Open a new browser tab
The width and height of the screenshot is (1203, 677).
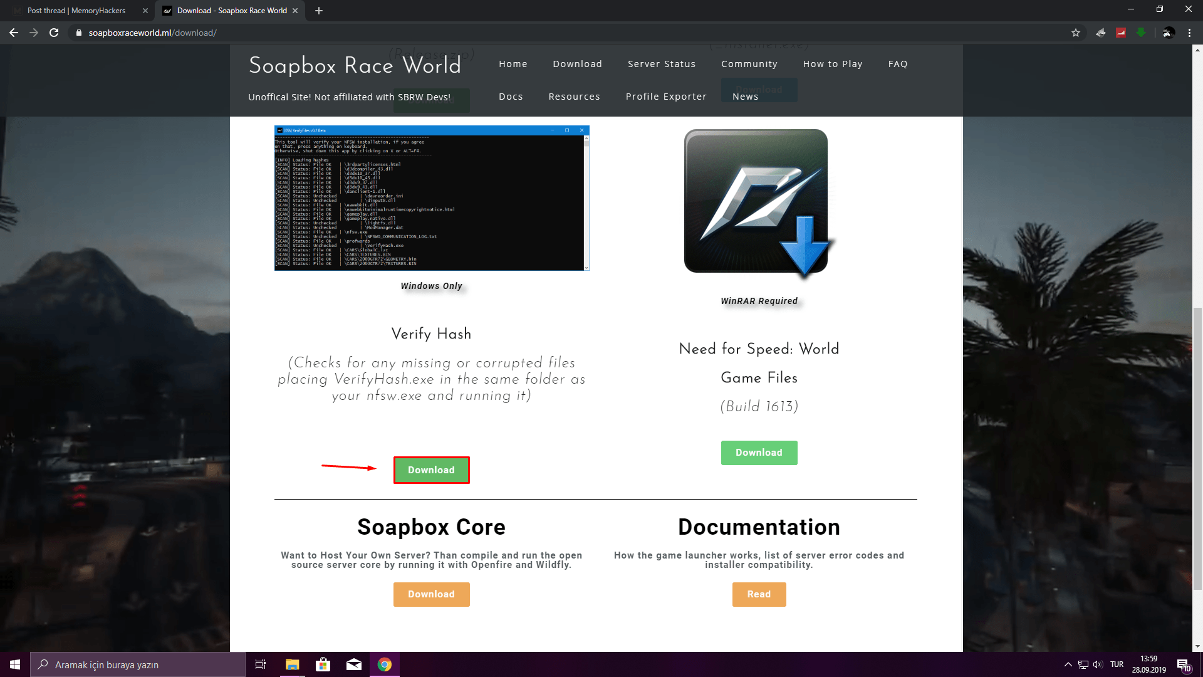319,11
